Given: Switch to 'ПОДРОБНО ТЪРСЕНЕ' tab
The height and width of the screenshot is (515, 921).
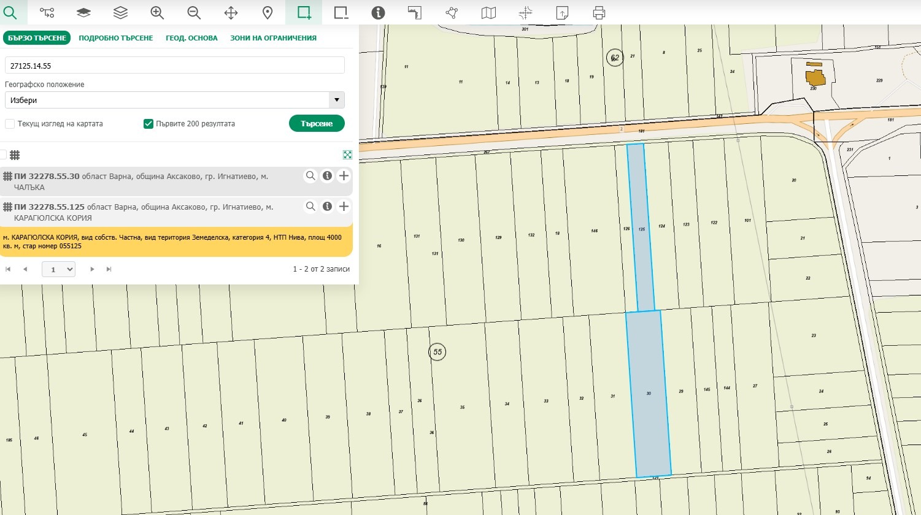Looking at the screenshot, I should click(x=115, y=38).
